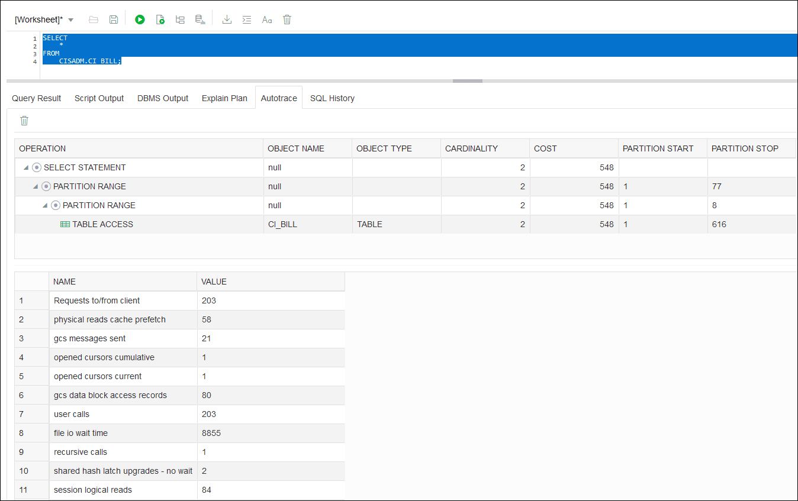This screenshot has width=798, height=501.
Task: Open the Explain Plan toolbar icon
Action: (x=180, y=19)
